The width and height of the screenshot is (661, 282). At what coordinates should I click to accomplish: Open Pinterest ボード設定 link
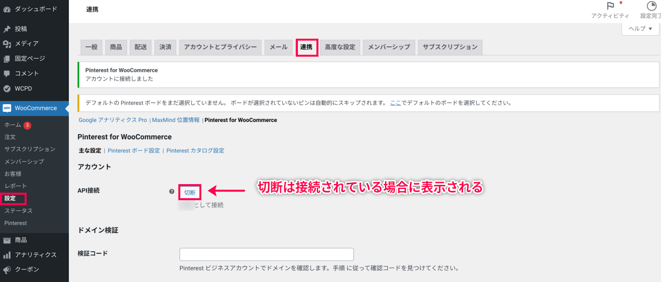(x=134, y=151)
